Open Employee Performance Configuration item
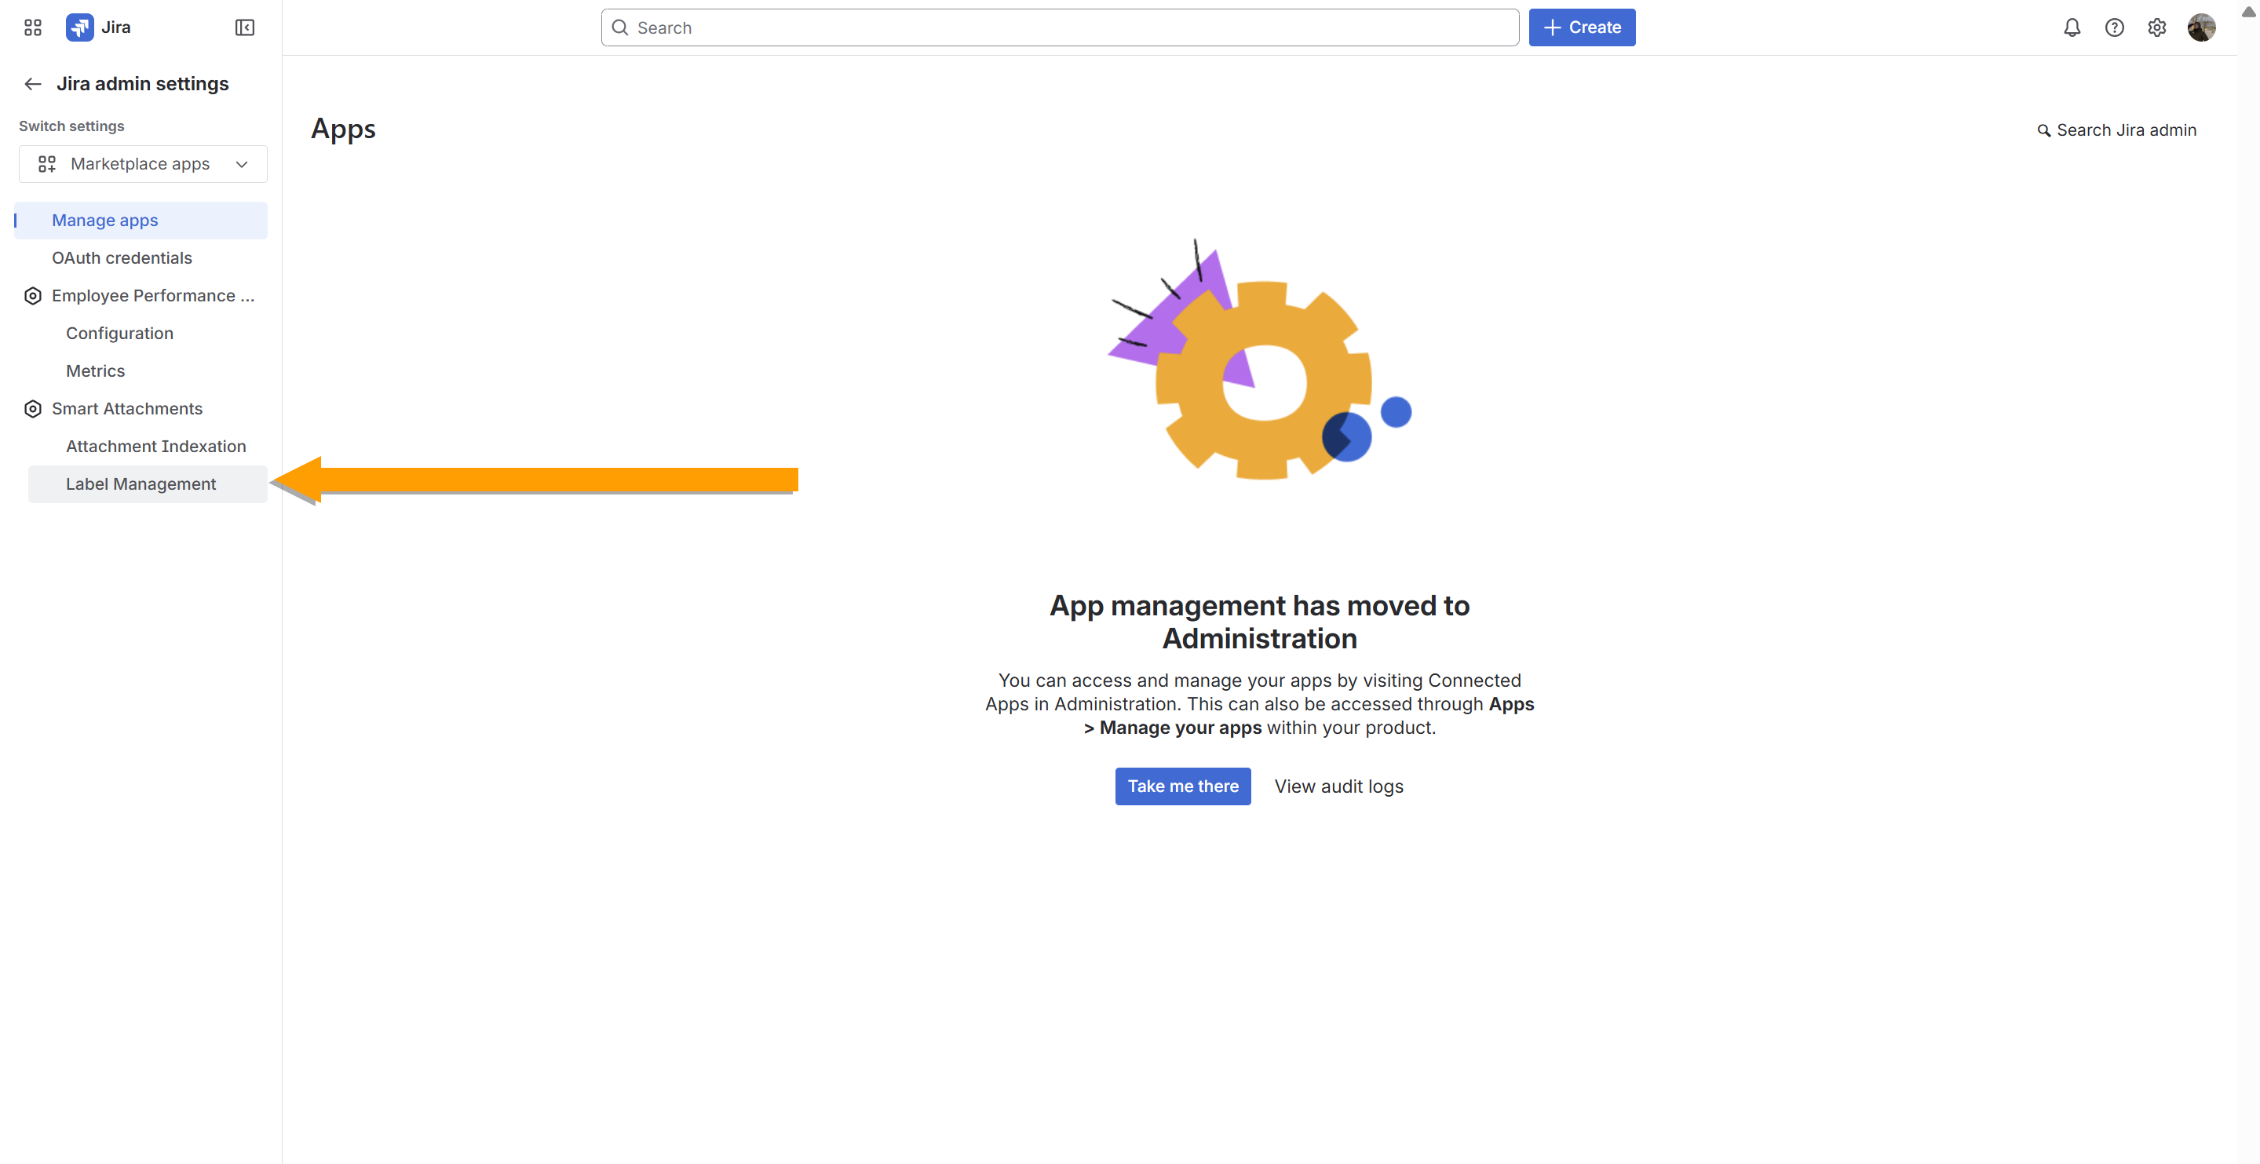 (119, 334)
